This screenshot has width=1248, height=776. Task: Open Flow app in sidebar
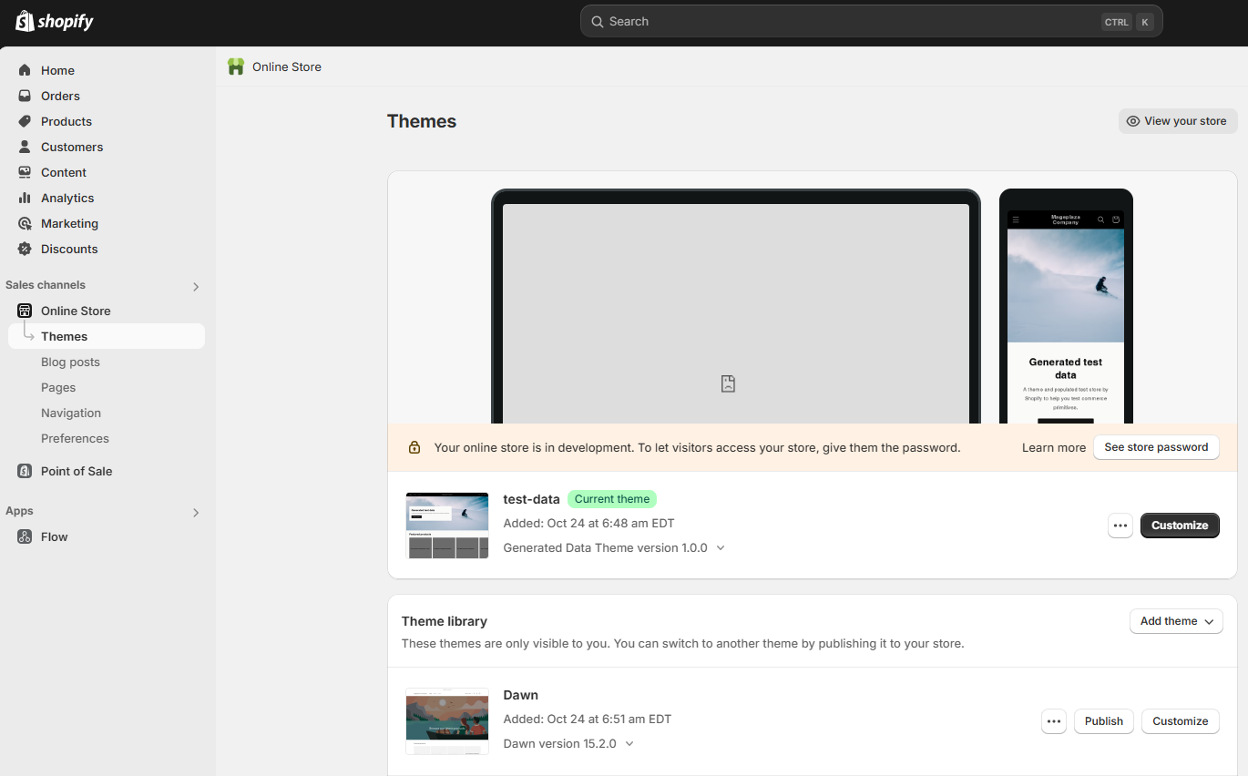55,536
